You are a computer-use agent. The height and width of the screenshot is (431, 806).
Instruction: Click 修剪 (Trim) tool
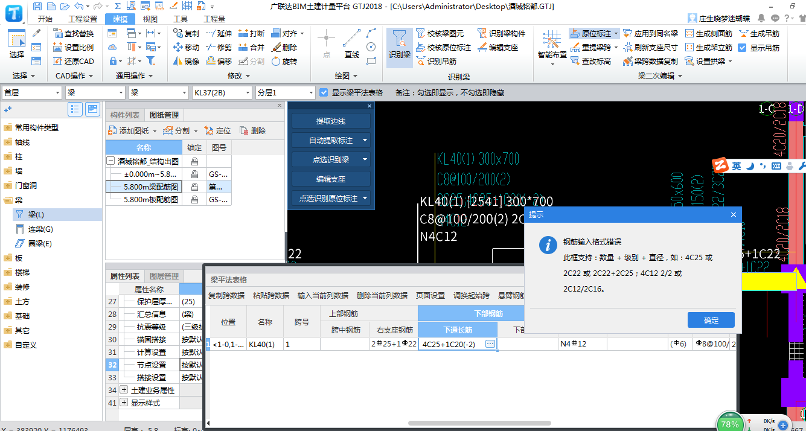coord(219,47)
